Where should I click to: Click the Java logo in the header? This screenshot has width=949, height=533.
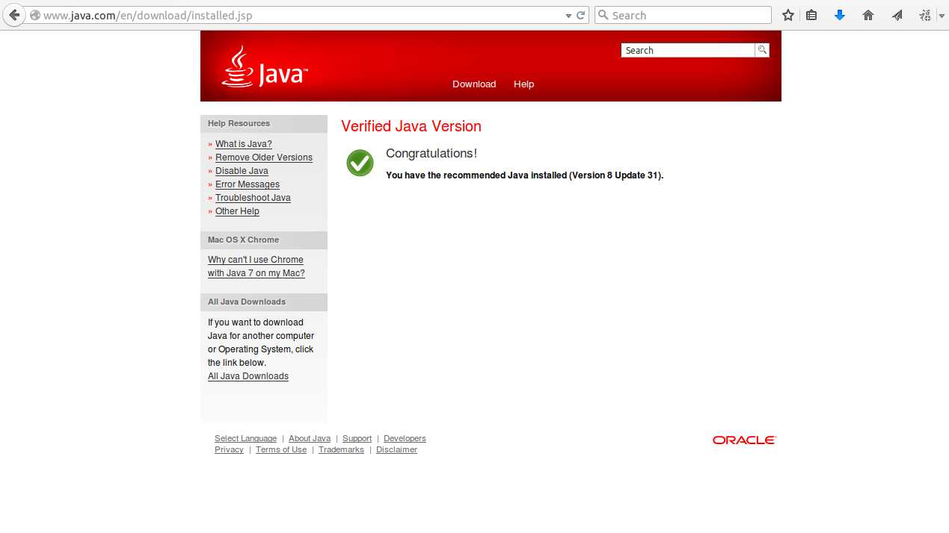[x=265, y=67]
